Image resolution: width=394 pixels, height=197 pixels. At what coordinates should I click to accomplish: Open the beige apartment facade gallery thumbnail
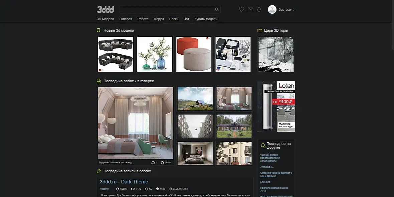[234, 153]
